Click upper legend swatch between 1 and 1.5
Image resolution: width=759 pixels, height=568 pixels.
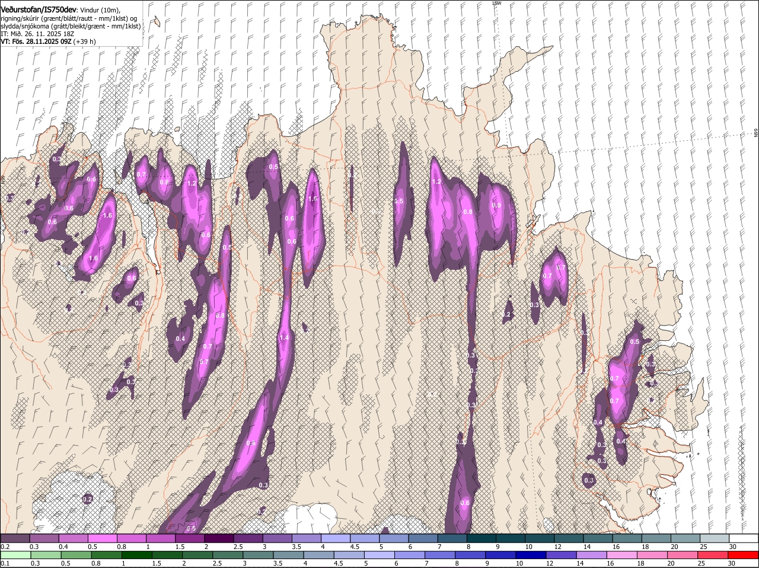point(161,538)
